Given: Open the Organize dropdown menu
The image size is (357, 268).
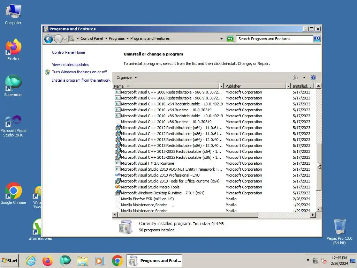Looking at the screenshot, I should coord(127,77).
